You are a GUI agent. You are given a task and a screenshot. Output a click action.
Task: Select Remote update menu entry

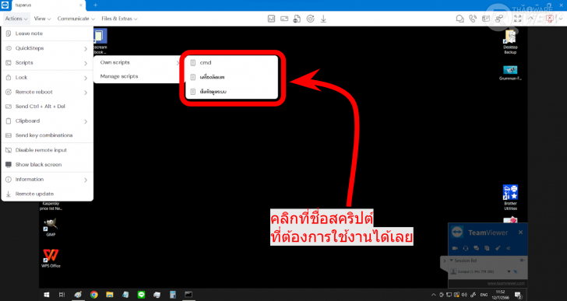point(47,194)
